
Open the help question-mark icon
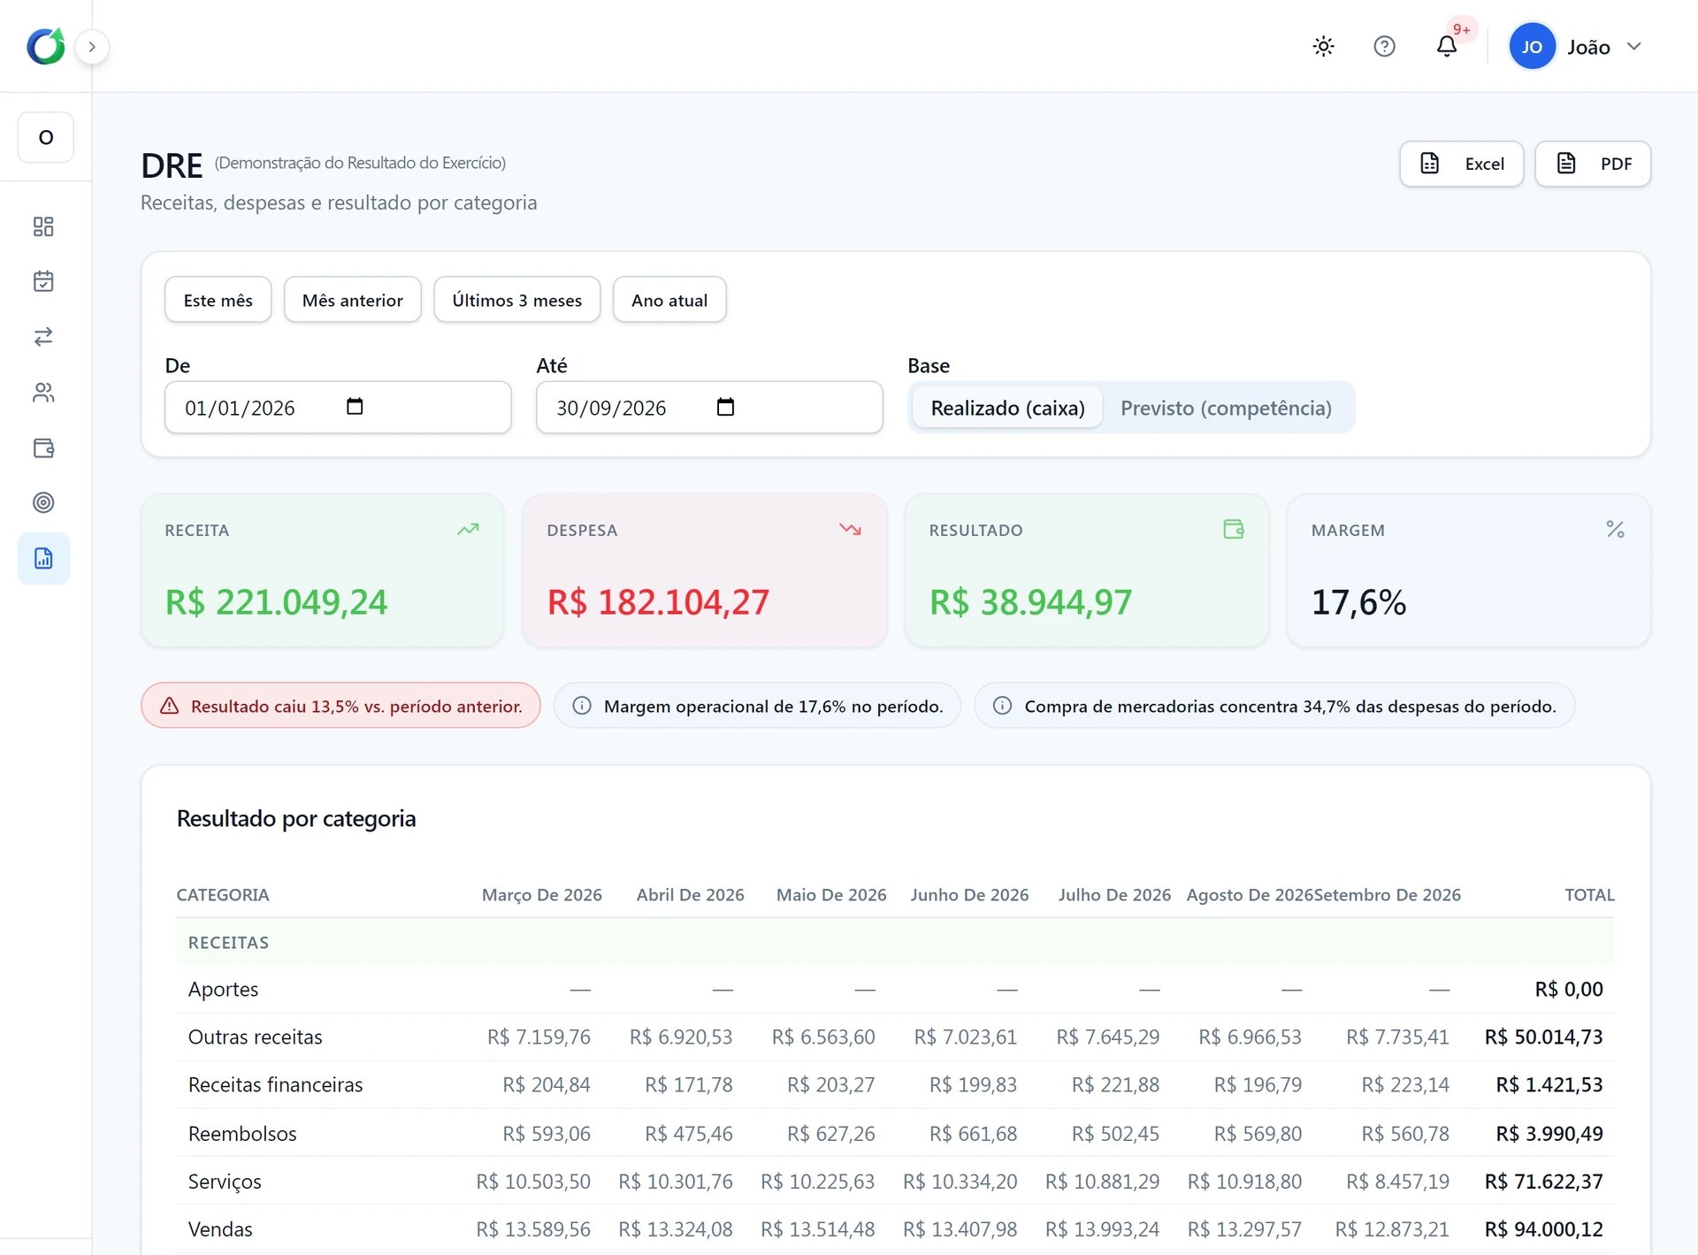(x=1384, y=46)
